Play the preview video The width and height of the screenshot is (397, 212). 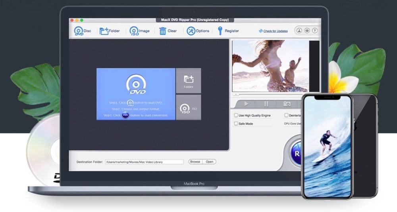246,104
